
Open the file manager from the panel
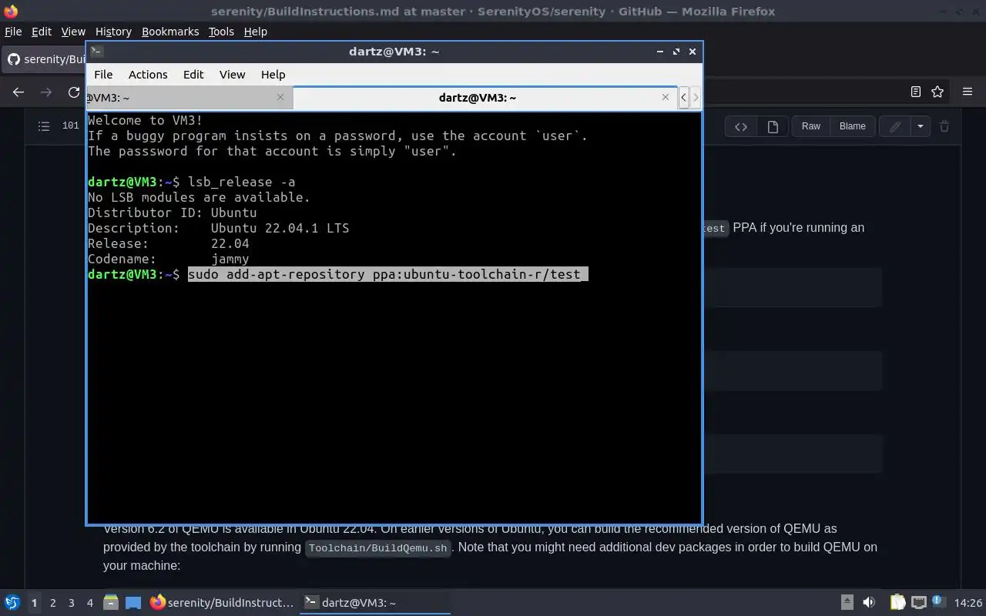pyautogui.click(x=111, y=603)
